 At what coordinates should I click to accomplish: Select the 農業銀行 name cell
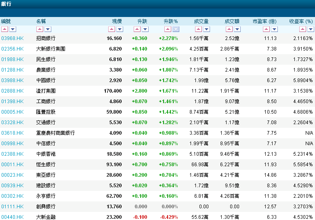tap(46, 70)
